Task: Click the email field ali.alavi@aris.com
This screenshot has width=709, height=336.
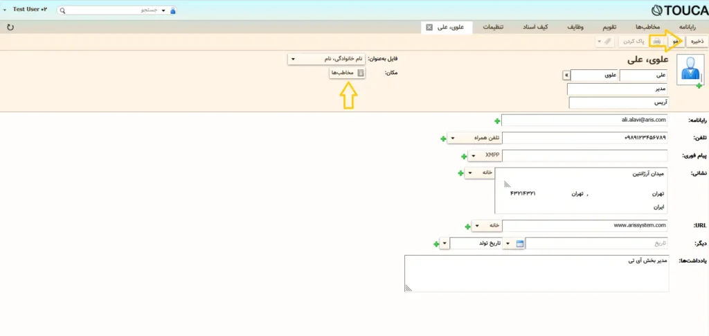Action: point(584,121)
